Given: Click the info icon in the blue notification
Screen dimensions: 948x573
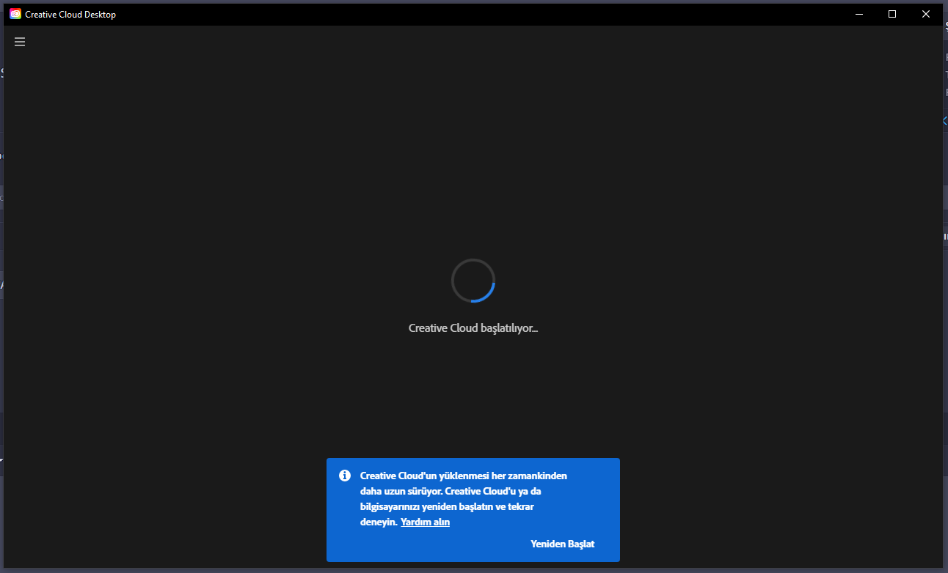Looking at the screenshot, I should (345, 476).
